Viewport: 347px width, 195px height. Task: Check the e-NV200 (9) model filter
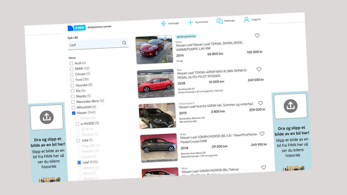[x=77, y=124]
